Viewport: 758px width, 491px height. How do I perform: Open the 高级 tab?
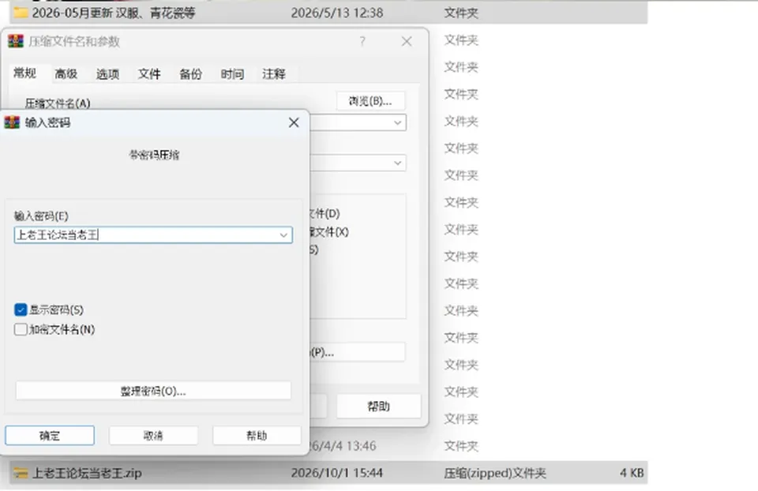66,74
